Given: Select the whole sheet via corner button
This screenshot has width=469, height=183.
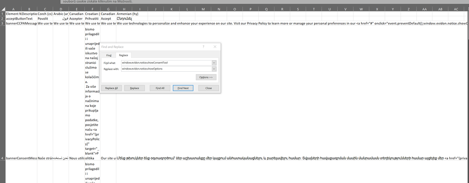Looking at the screenshot, I should 3,9.
